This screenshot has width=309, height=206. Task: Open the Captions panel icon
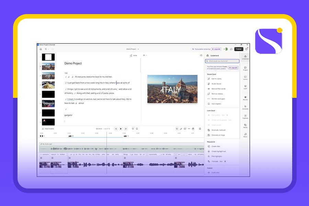(x=245, y=117)
